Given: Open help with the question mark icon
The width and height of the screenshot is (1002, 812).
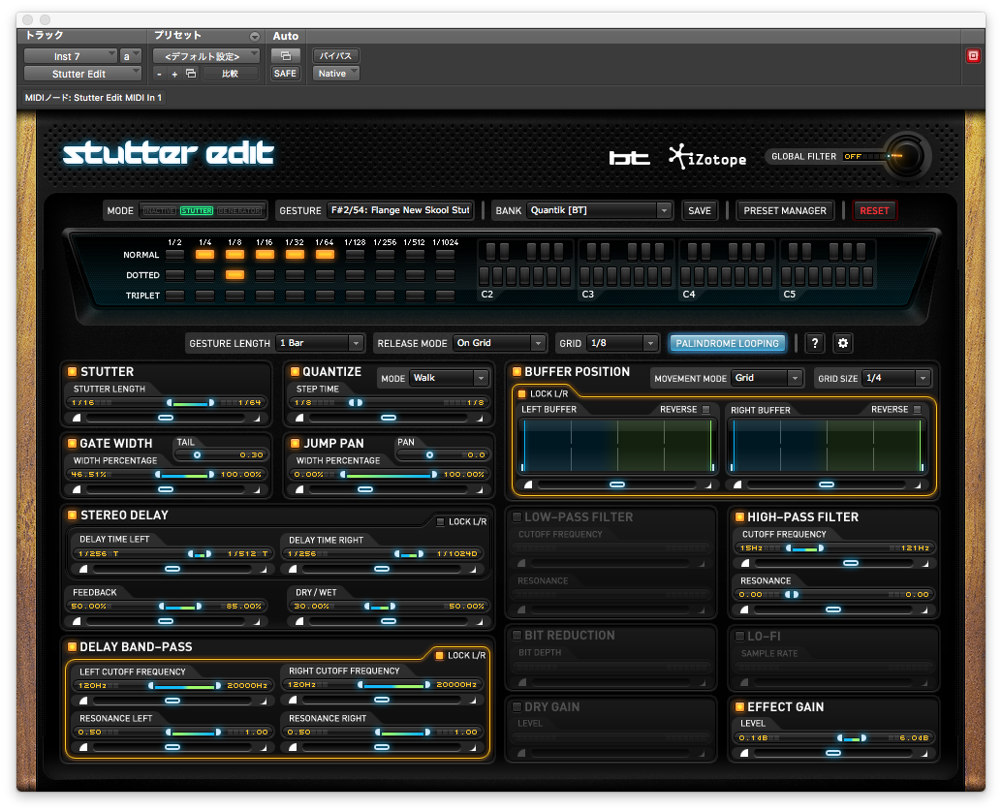Looking at the screenshot, I should click(x=815, y=343).
